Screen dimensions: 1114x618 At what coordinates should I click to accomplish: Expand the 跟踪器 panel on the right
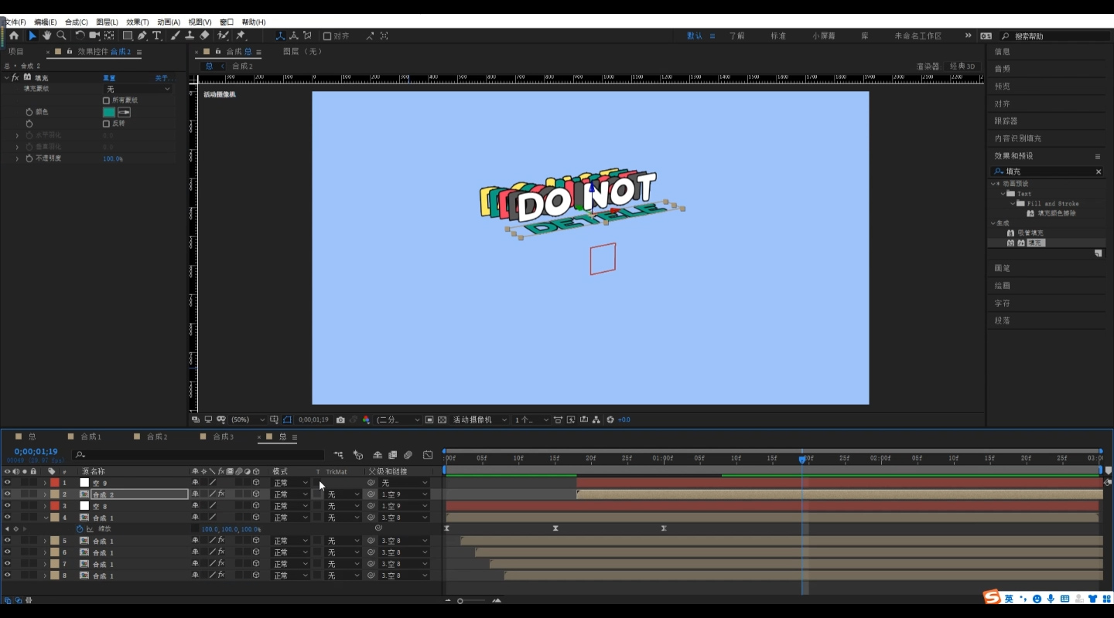[x=1006, y=121]
